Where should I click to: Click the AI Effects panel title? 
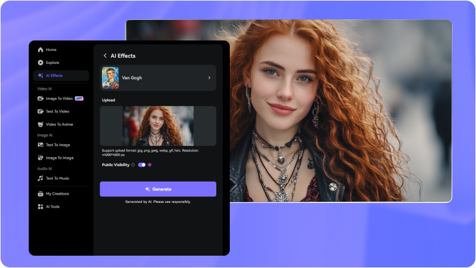[123, 56]
